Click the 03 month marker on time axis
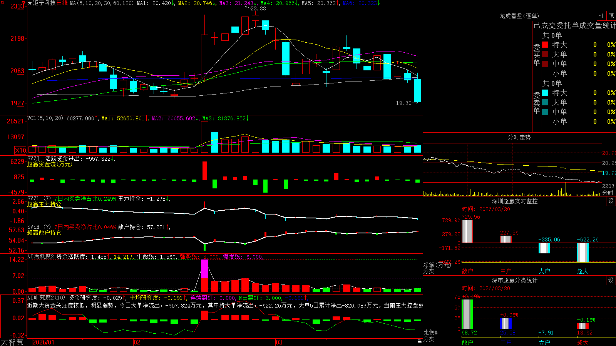 pyautogui.click(x=279, y=342)
